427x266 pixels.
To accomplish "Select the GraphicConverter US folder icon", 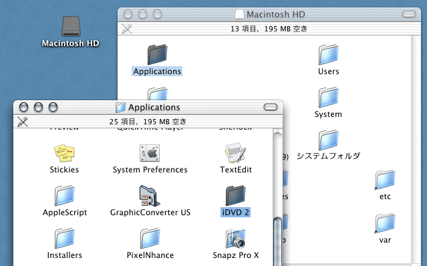I will click(150, 196).
